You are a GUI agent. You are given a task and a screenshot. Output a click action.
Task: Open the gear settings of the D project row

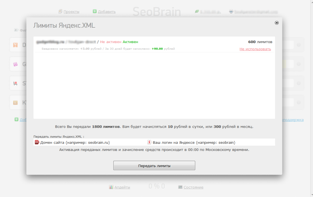(x=299, y=45)
